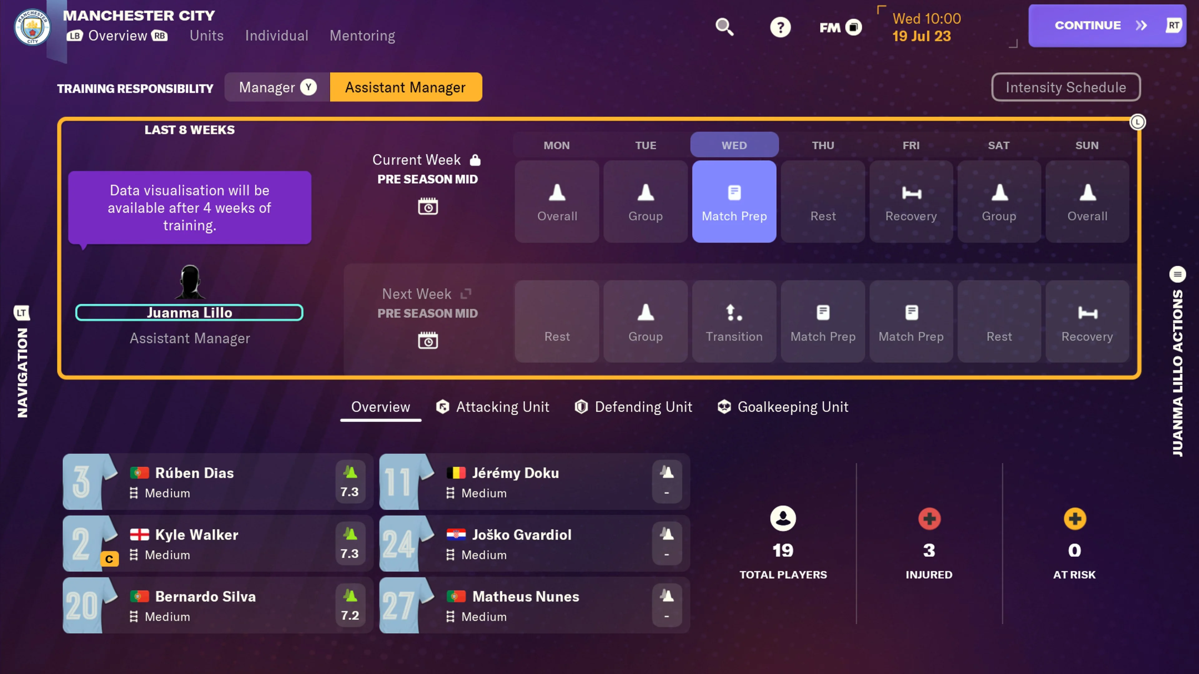This screenshot has width=1199, height=674.
Task: Open the Juanma Lillo Actions menu icon
Action: point(1177,274)
